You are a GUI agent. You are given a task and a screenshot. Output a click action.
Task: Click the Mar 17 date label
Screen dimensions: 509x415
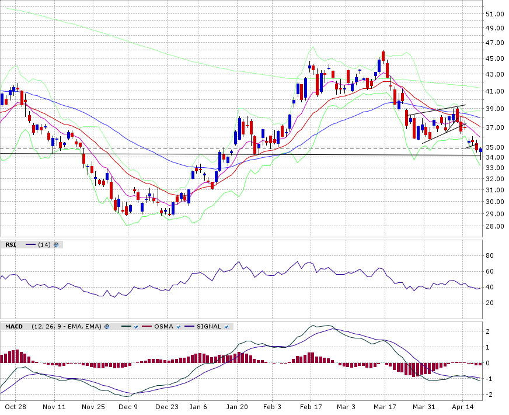pos(385,407)
